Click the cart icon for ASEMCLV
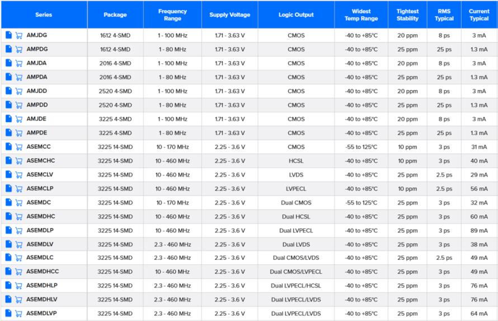This screenshot has width=498, height=321. (18, 175)
